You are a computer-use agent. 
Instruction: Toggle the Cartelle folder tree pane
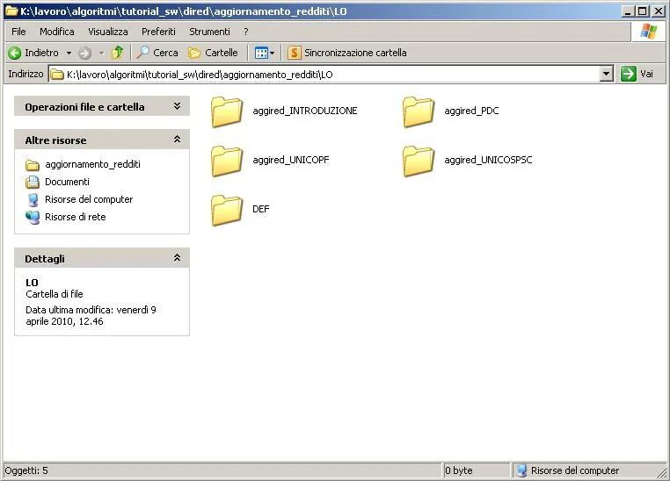213,53
